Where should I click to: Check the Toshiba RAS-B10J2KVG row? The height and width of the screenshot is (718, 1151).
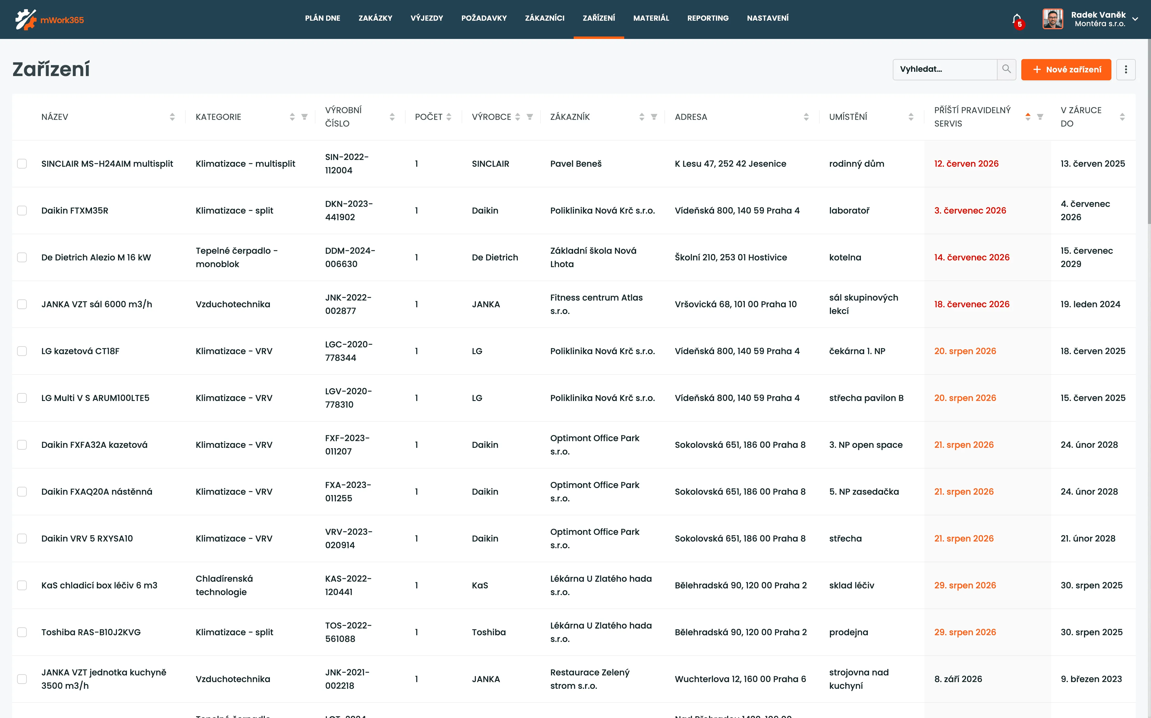point(22,633)
